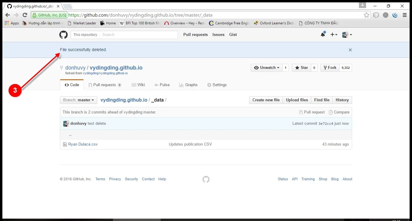Open the 'test delete' commit message
The image size is (412, 221).
(97, 124)
